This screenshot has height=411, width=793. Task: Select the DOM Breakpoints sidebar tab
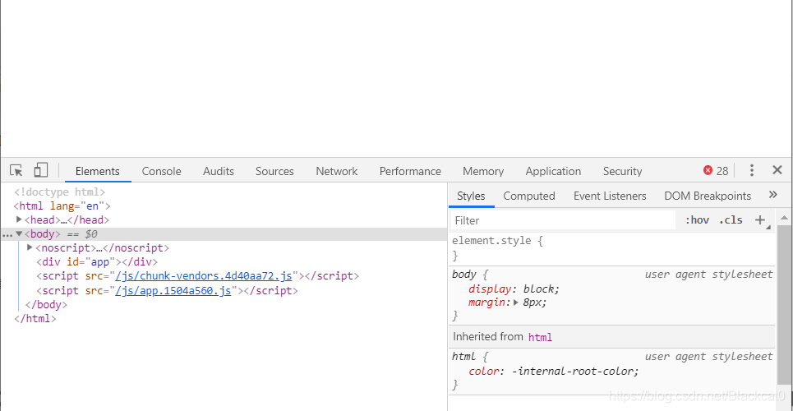coord(708,196)
